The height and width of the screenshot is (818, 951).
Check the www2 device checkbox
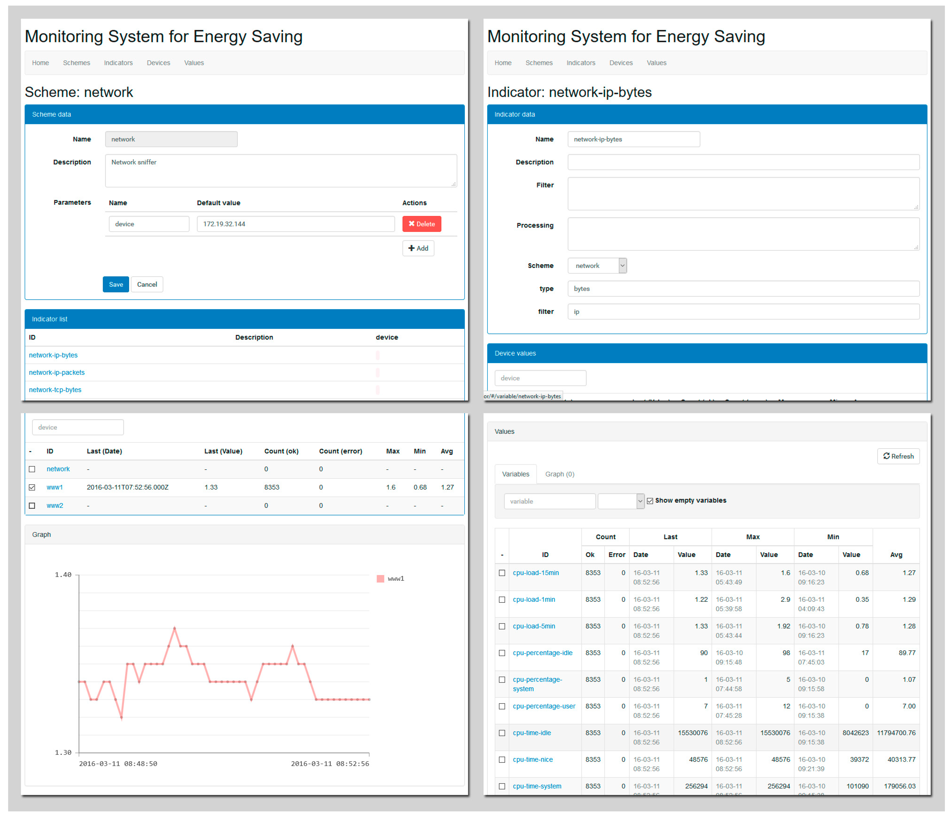(x=32, y=506)
